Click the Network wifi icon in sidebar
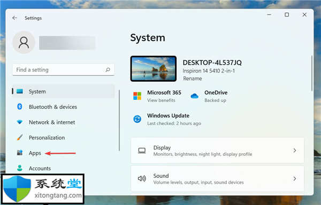The height and width of the screenshot is (205, 321). pos(20,122)
